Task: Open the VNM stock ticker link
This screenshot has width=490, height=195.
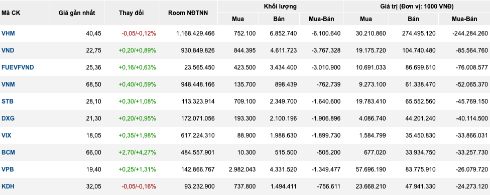Action: tap(8, 84)
